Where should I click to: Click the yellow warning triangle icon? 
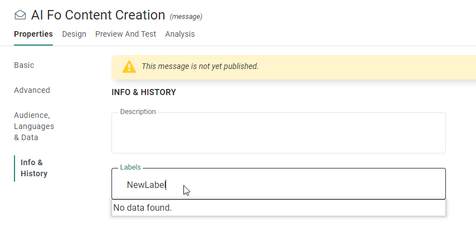129,67
